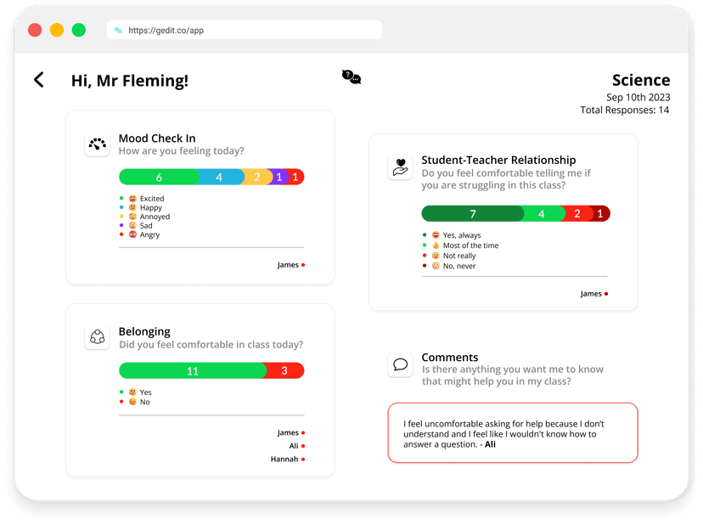Click the Comments speech bubble icon
This screenshot has width=703, height=525.
400,364
